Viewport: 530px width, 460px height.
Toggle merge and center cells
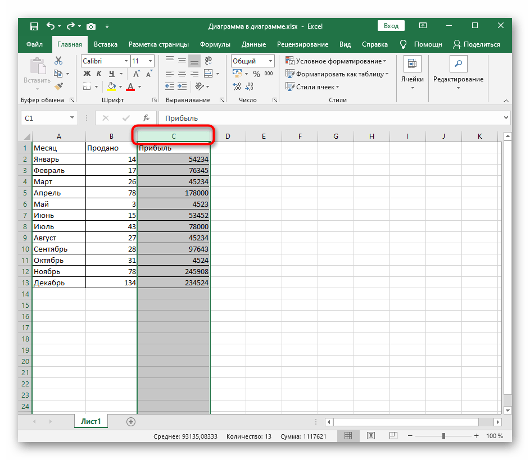pos(208,73)
